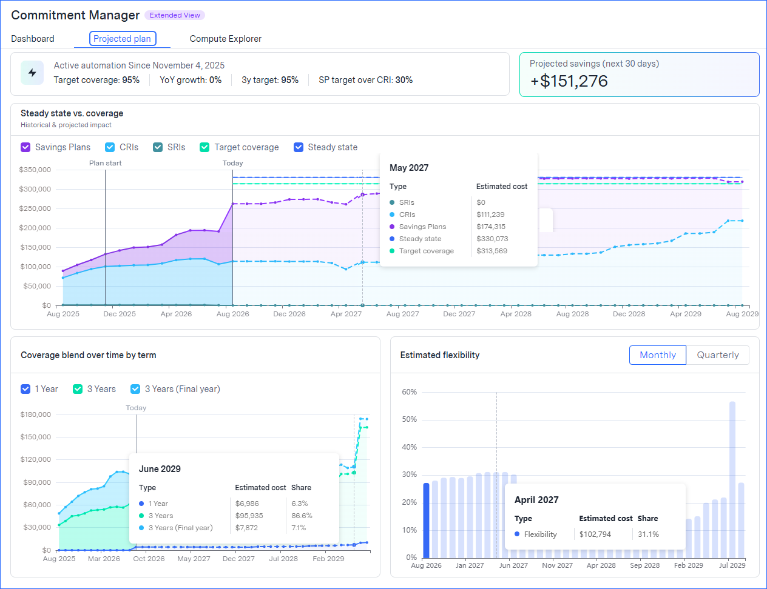767x589 pixels.
Task: Click the Plan start marker line
Action: (x=105, y=238)
